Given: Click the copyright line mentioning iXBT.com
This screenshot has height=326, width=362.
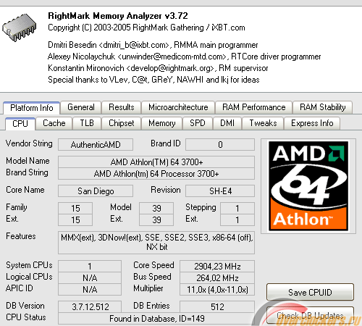Looking at the screenshot, I should (x=146, y=28).
